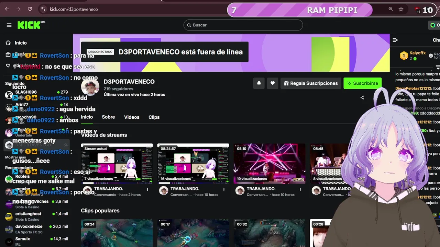Collapse the chat panel
440x247 pixels.
pos(395,40)
